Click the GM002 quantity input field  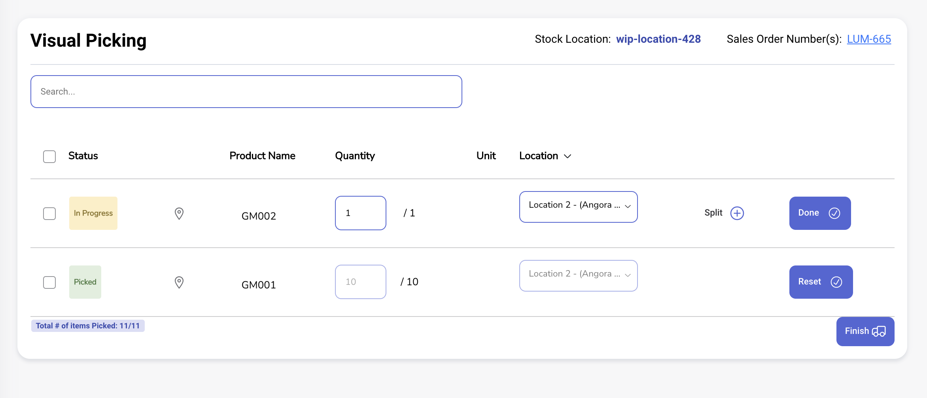[360, 213]
